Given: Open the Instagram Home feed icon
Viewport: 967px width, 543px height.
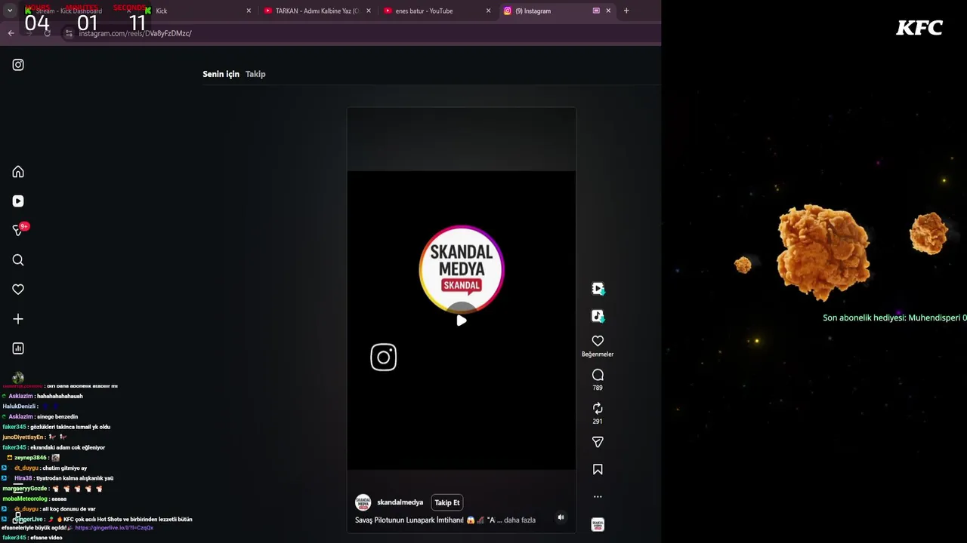Looking at the screenshot, I should 18,172.
